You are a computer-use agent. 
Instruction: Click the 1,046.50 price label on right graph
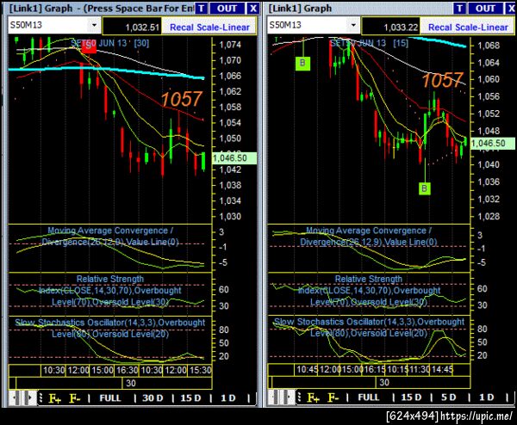493,144
